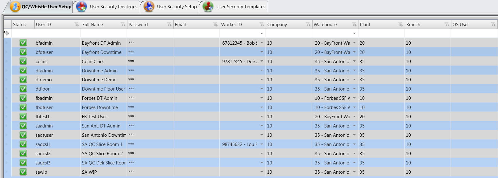
Task: Open Worker ID dropdown in new-row filter line
Action: tap(262, 33)
